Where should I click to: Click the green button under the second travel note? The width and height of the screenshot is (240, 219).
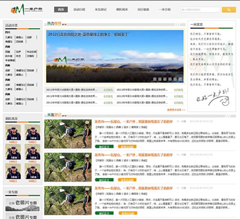click(x=104, y=180)
